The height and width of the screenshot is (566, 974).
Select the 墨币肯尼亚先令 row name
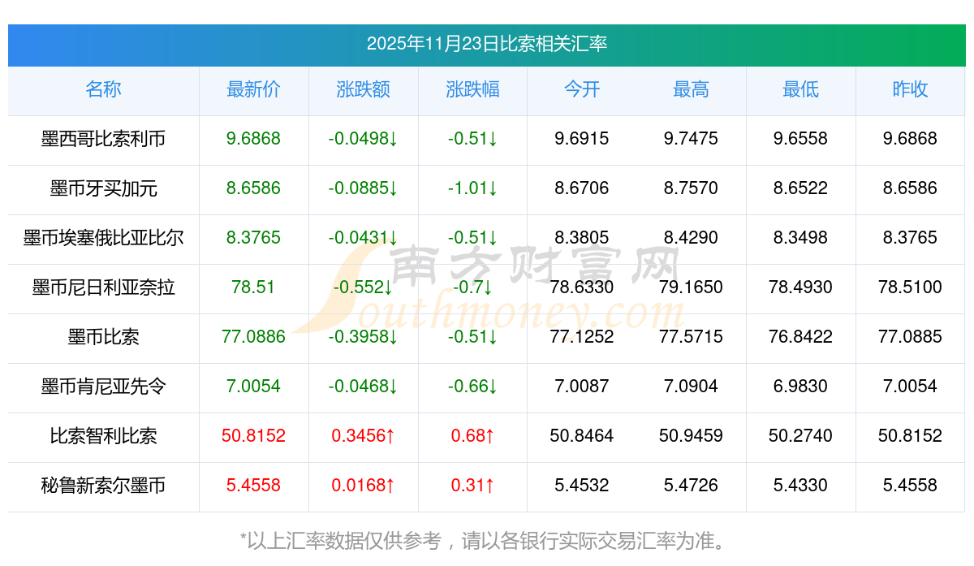[103, 387]
